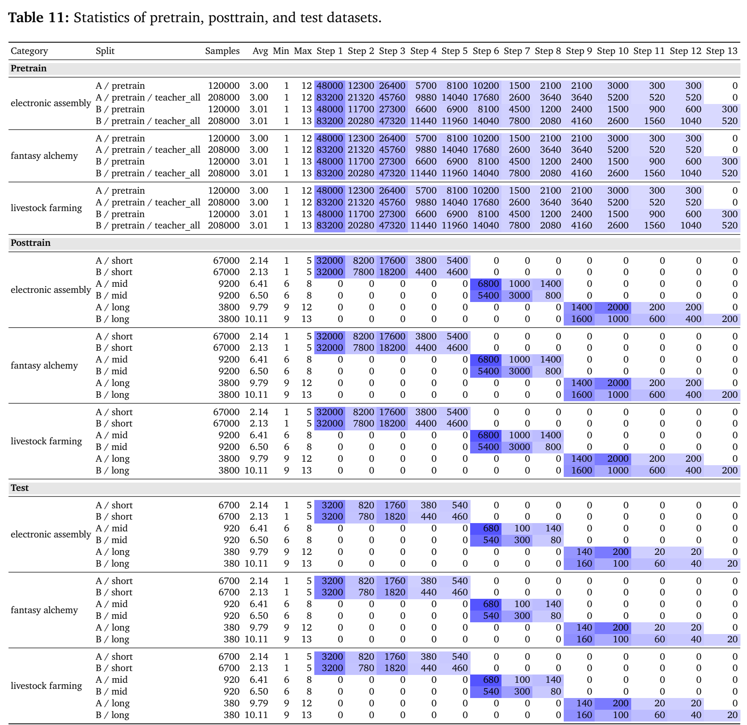Screen dimensions: 747x725
Task: Click the 'Table 11:' caption title
Action: coord(39,18)
